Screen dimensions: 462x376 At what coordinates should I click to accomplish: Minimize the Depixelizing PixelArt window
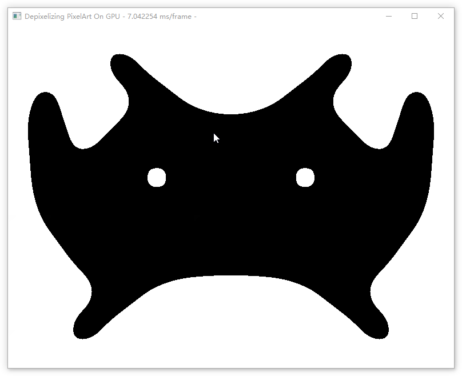(389, 16)
